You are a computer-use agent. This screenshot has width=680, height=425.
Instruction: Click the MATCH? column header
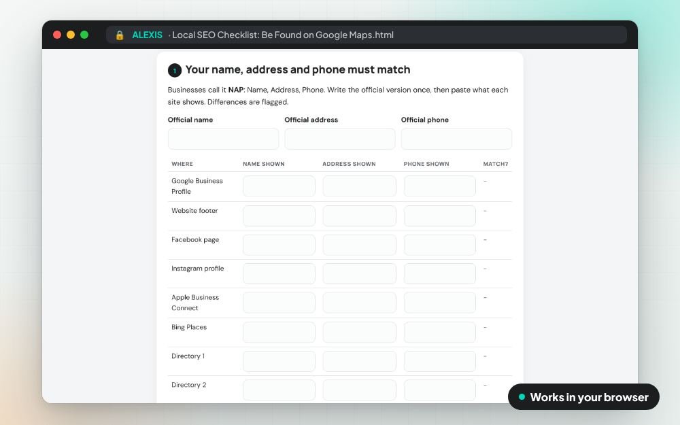(496, 164)
